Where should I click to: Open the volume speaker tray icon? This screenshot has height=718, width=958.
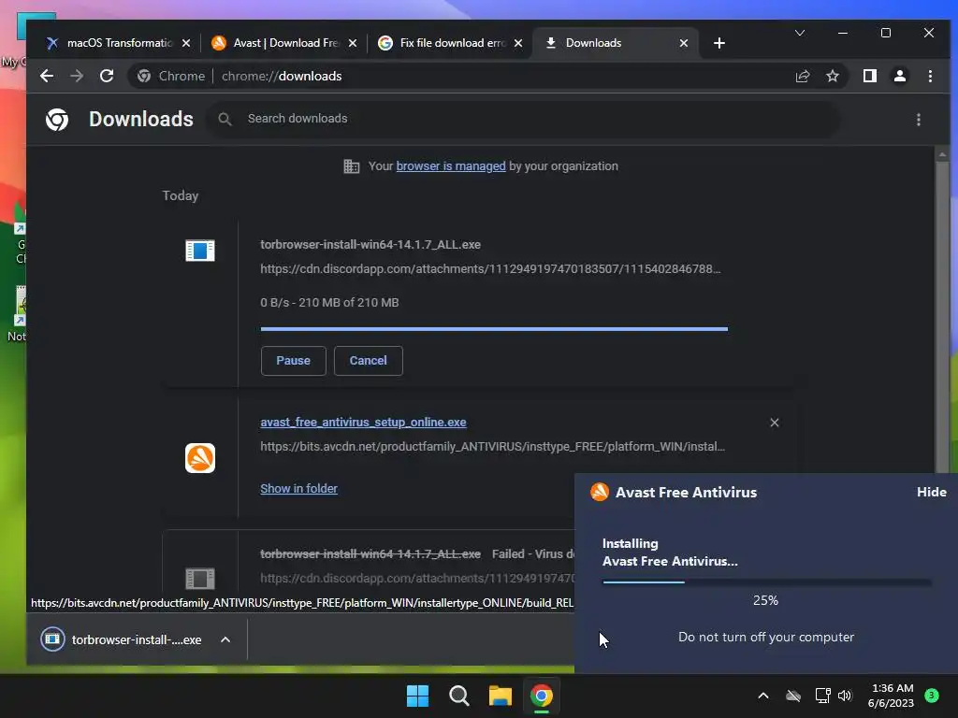[x=845, y=696]
